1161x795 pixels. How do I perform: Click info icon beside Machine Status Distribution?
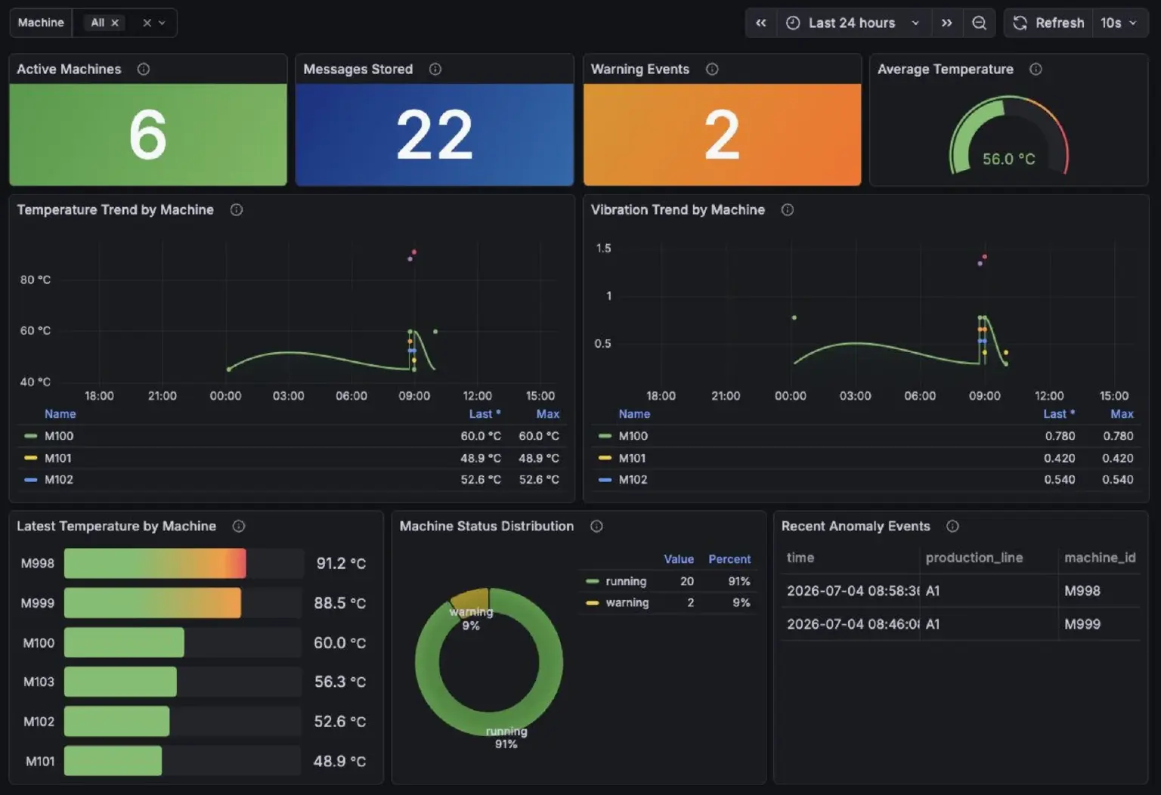click(596, 526)
